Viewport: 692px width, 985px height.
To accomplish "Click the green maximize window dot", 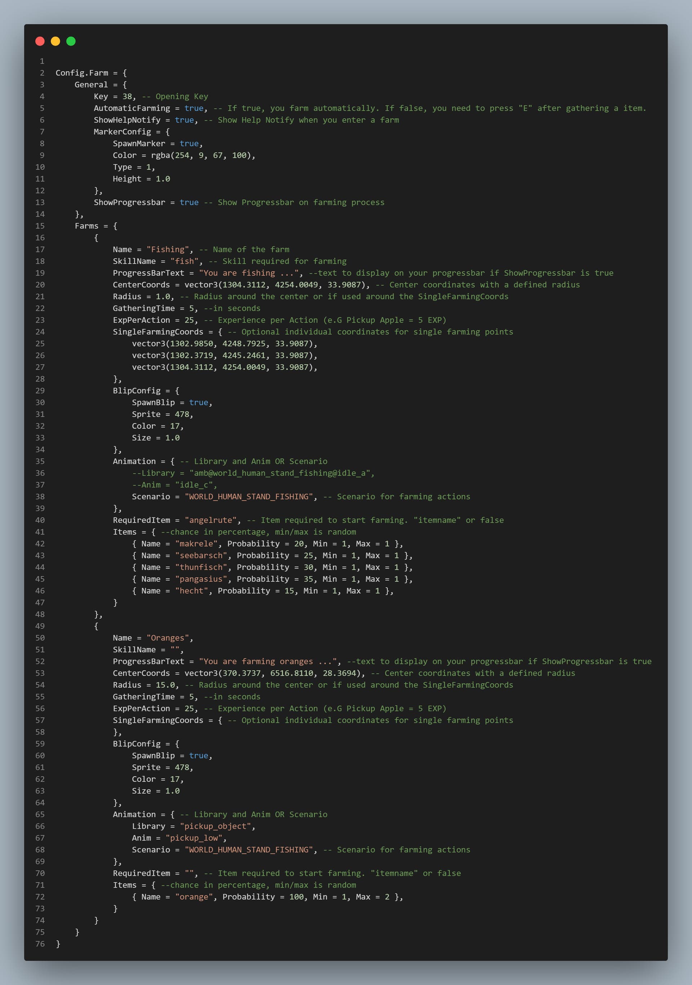I will [x=71, y=41].
